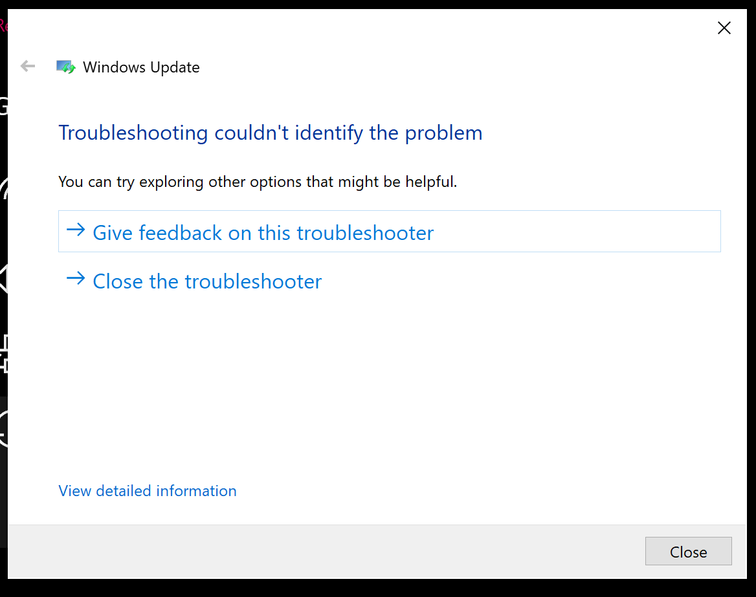The image size is (756, 597).
Task: Click the partial letter G behind the dialog
Action: [3, 106]
